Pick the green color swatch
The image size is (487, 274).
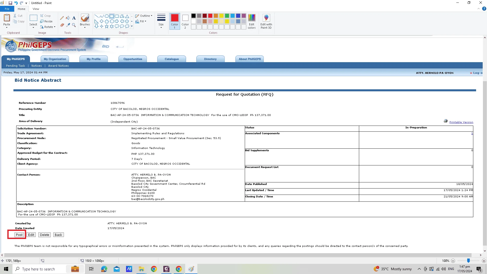(x=227, y=16)
